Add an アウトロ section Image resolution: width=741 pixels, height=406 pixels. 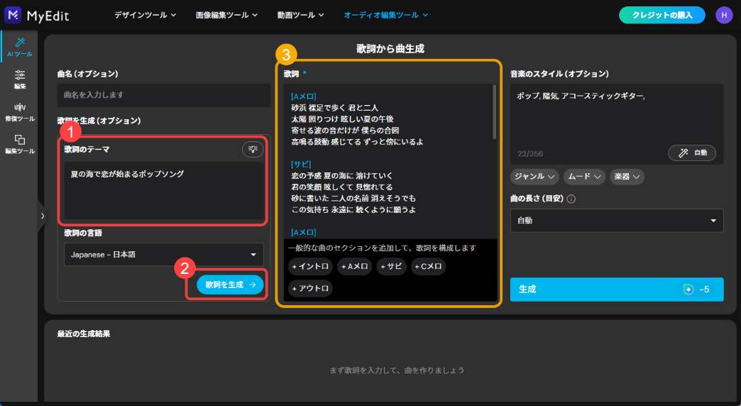[x=310, y=288]
